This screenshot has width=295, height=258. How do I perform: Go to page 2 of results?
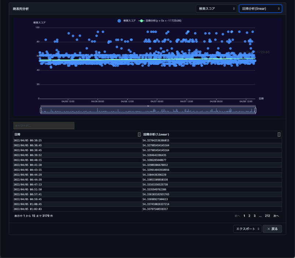249,216
